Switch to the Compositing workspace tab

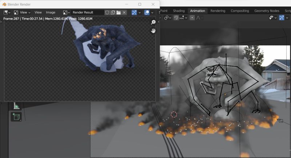click(x=240, y=11)
